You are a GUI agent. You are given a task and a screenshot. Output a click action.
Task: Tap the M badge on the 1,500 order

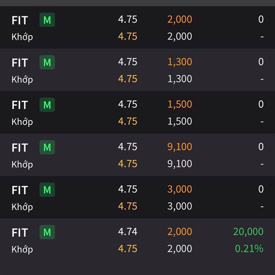coord(47,105)
